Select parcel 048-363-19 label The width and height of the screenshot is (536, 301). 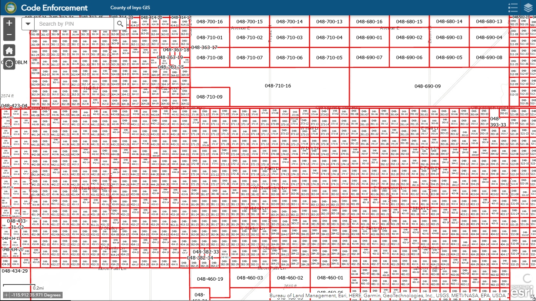point(170,57)
